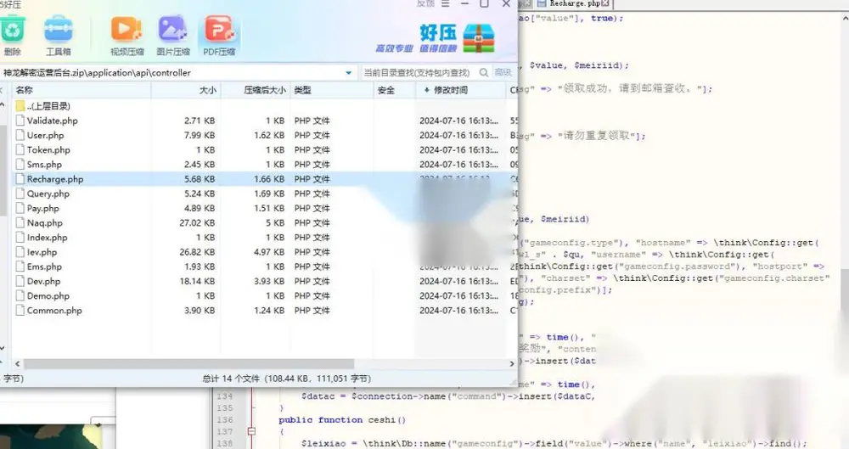The image size is (849, 449).
Task: Select the Token.php file icon
Action: tap(20, 149)
